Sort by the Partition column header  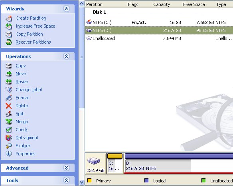click(106, 5)
